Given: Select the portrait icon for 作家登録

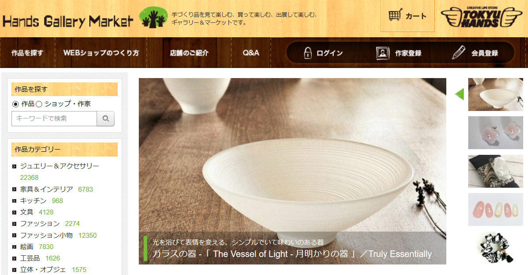Looking at the screenshot, I should pos(383,53).
